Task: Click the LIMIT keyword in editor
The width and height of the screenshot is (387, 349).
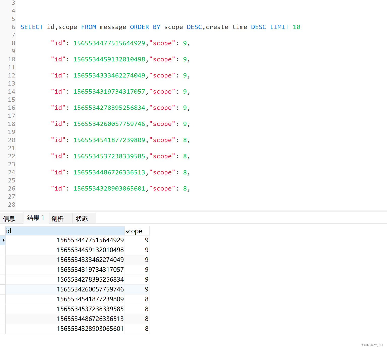Action: tap(279, 27)
